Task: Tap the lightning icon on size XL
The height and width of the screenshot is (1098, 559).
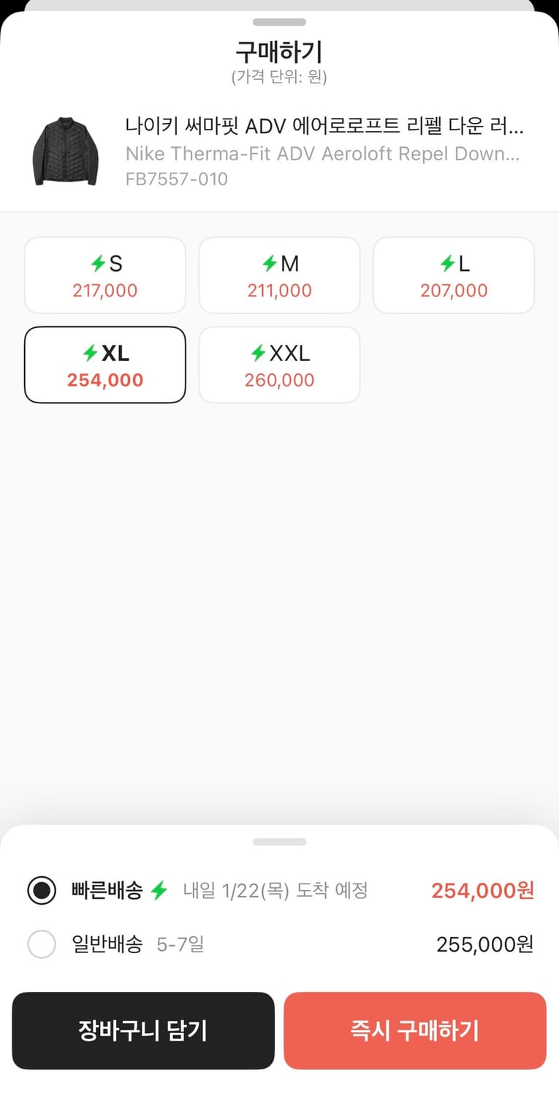Action: click(90, 354)
